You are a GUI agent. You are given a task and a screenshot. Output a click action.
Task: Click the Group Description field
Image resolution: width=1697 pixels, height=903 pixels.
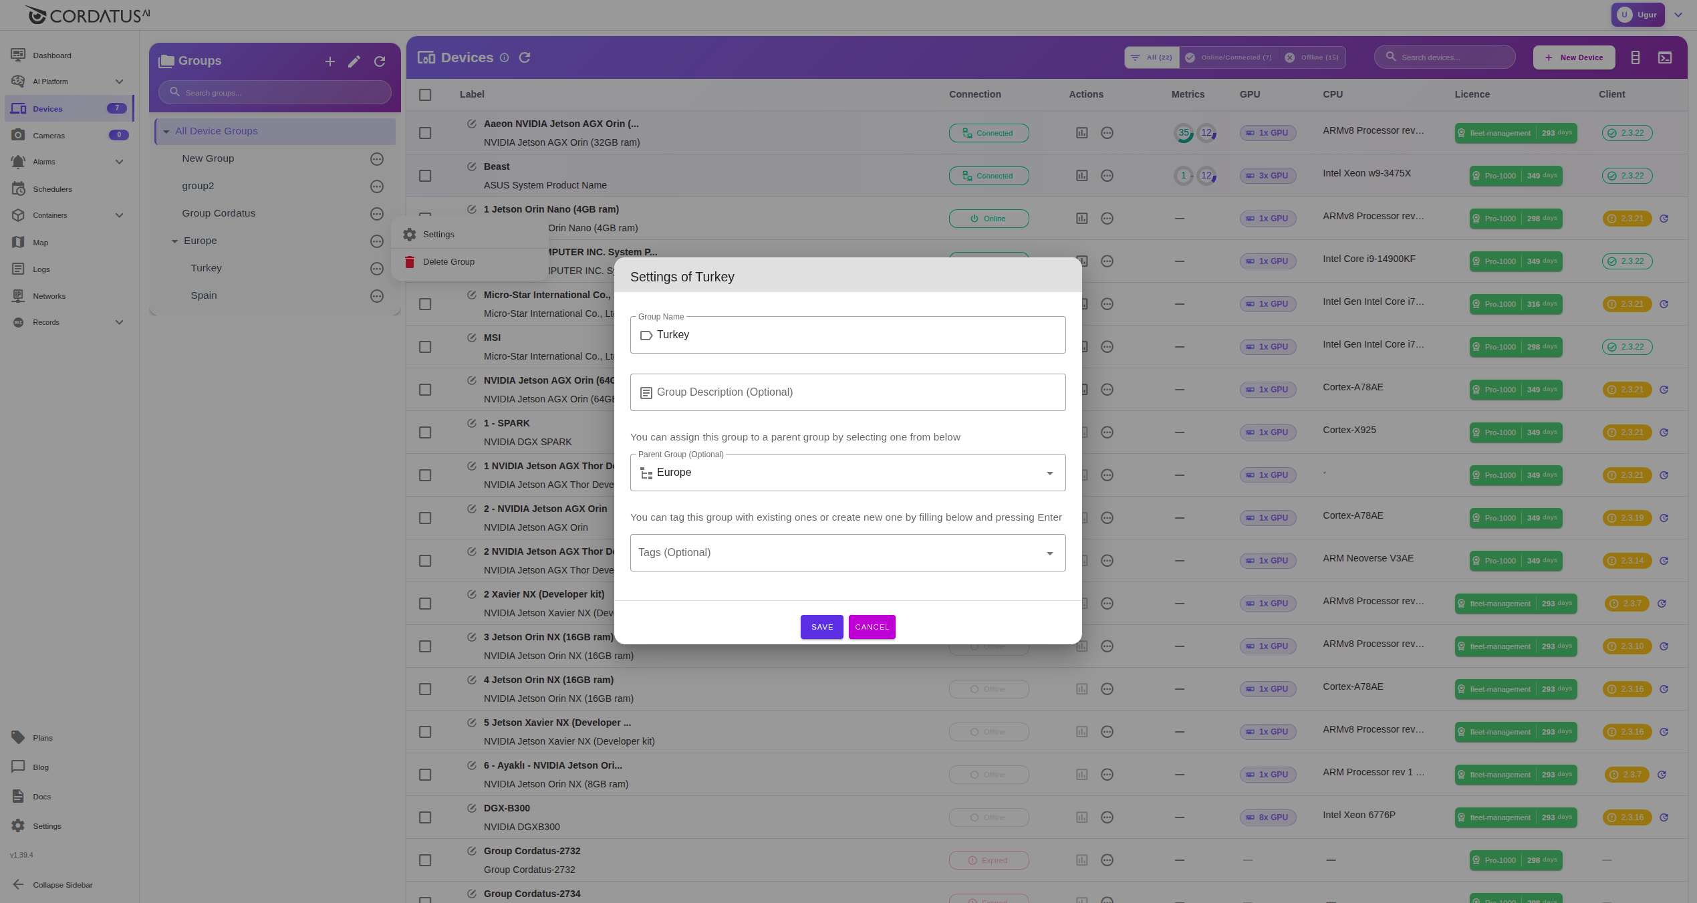click(847, 392)
